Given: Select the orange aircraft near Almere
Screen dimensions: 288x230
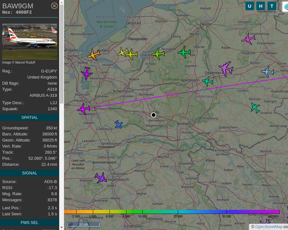Looking at the screenshot, I should click(x=94, y=55).
